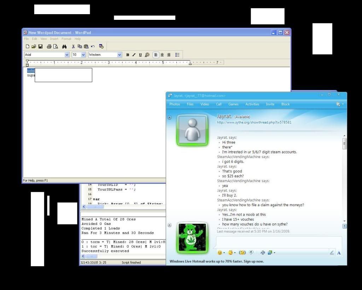362x290 pixels.
Task: Open the File menu in WordPad
Action: click(26, 39)
